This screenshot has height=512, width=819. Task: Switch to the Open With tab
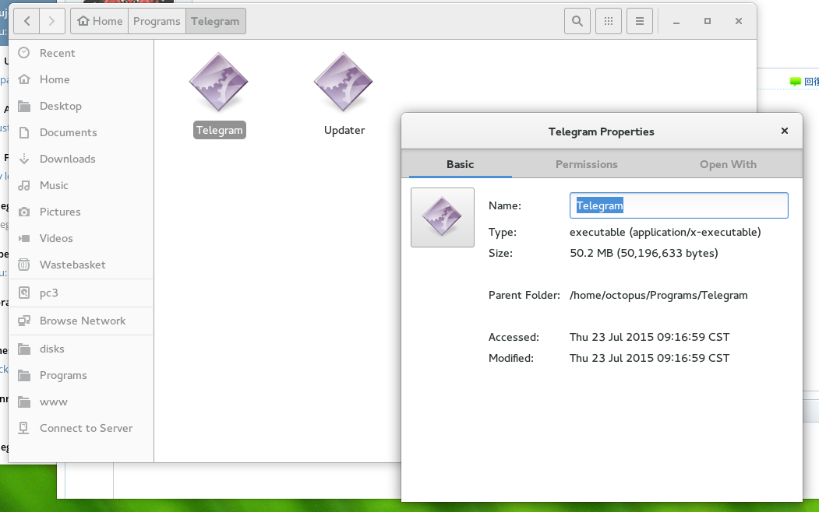tap(728, 164)
